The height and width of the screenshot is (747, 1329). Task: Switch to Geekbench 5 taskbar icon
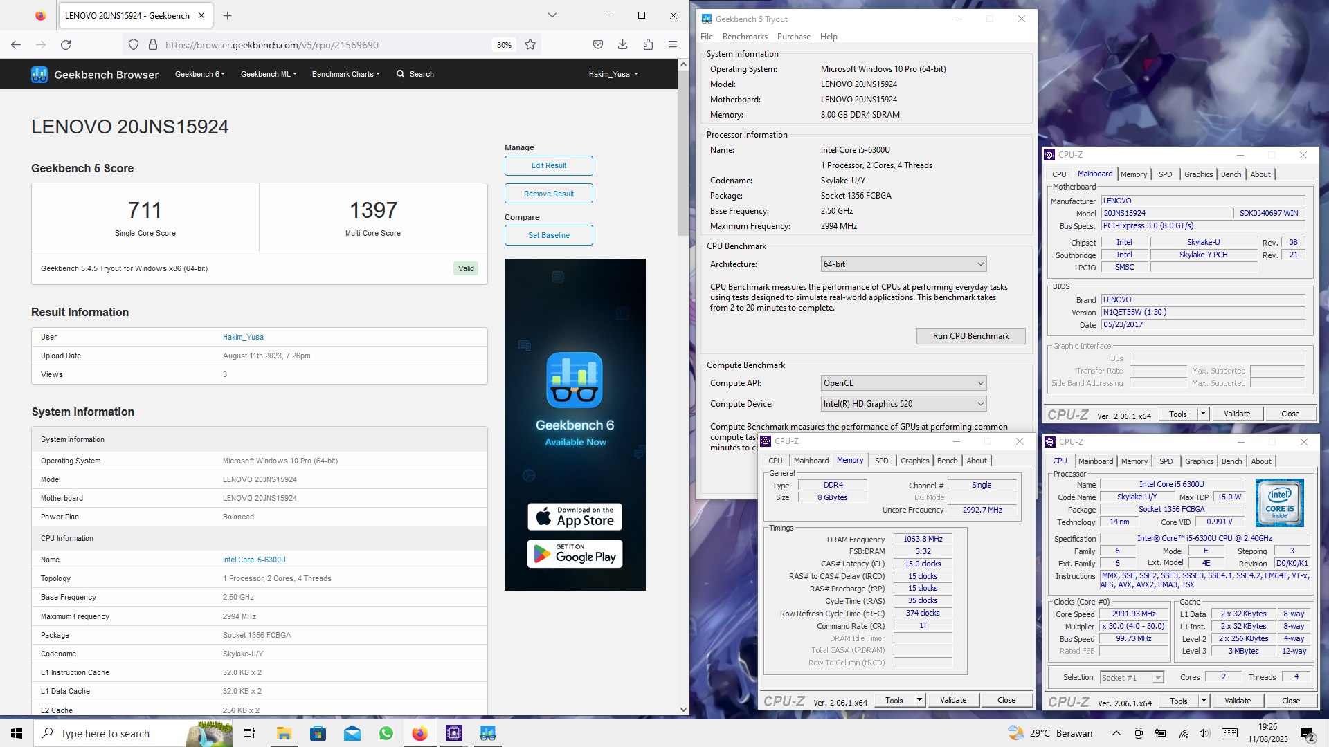[488, 733]
